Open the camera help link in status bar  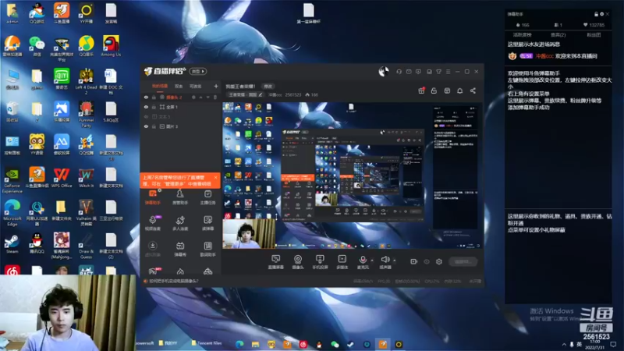pos(173,281)
